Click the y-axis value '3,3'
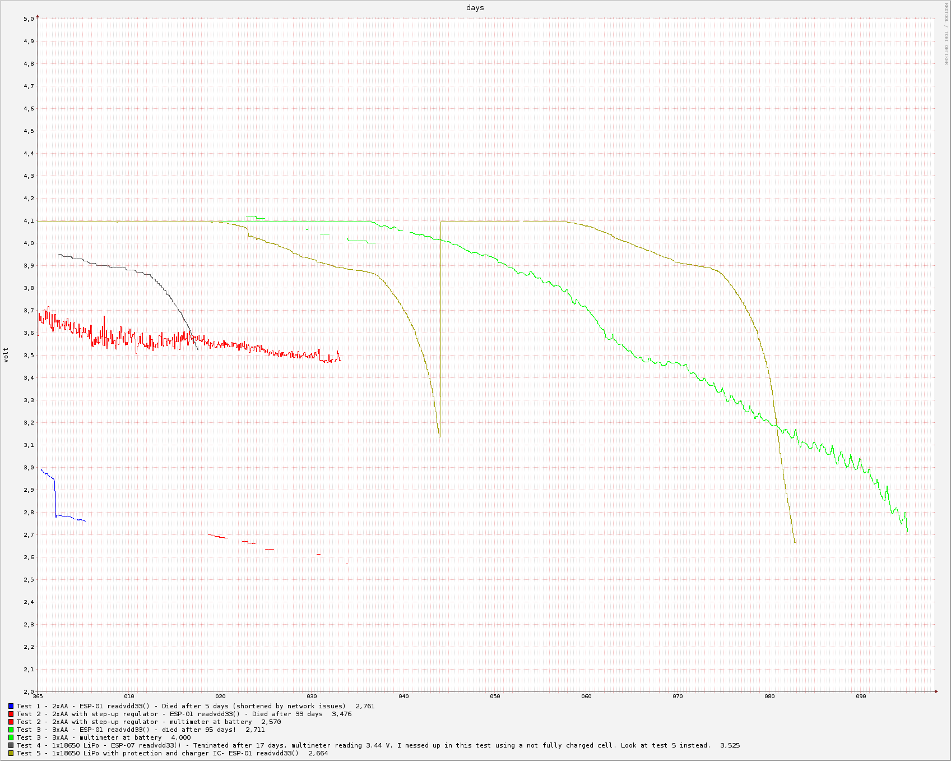The height and width of the screenshot is (761, 951). coord(29,400)
